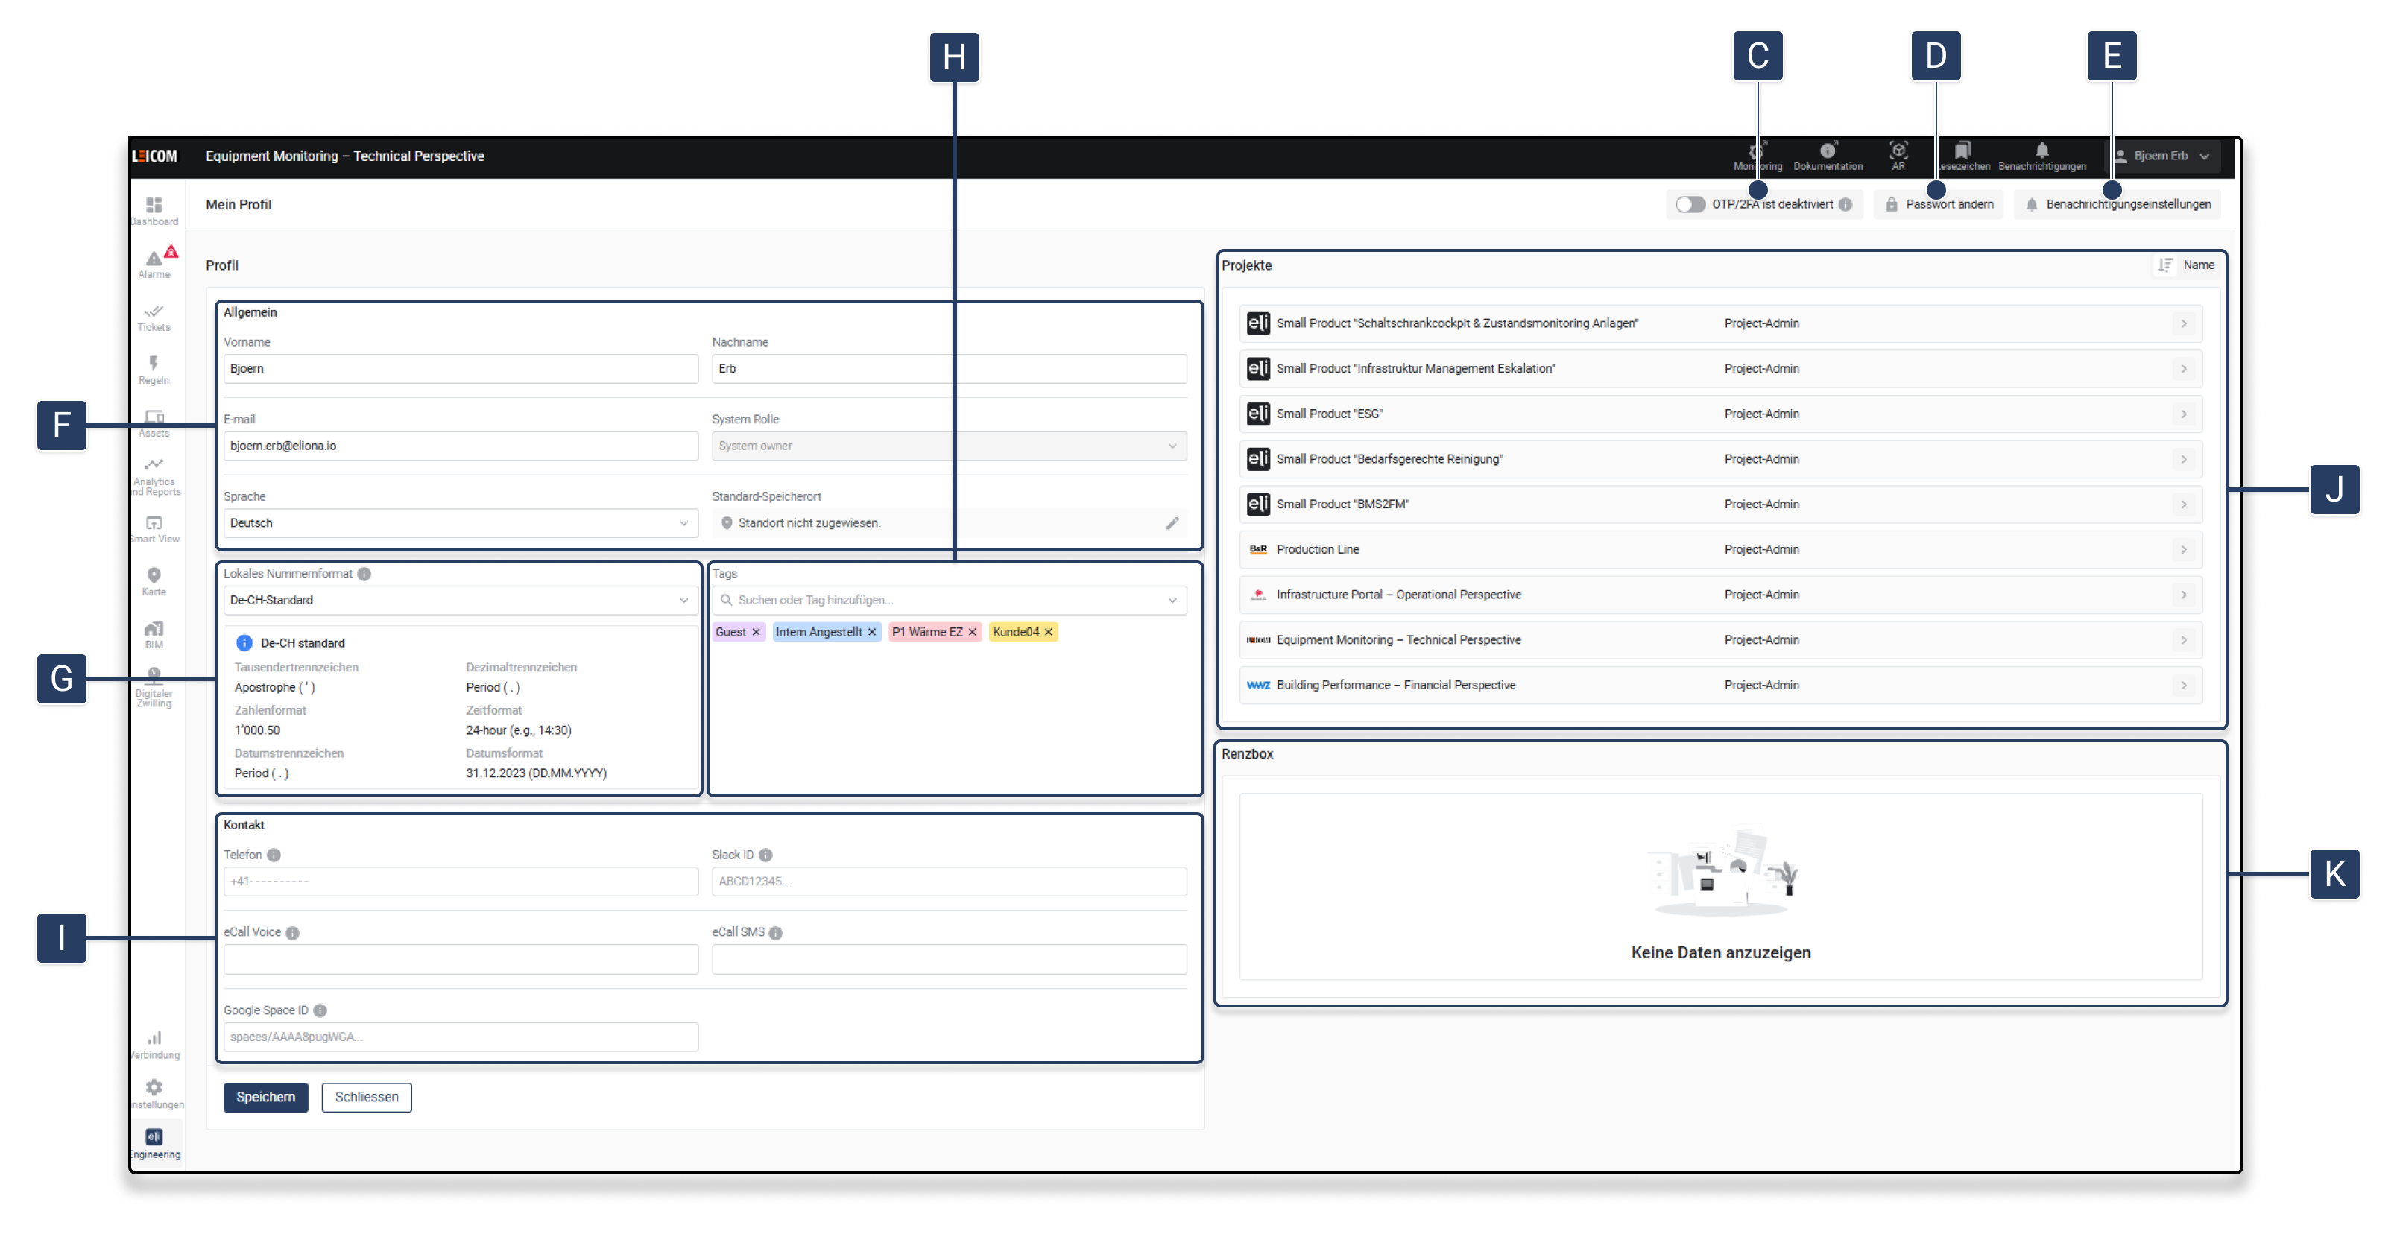Click the Slack ID input field

tap(948, 882)
